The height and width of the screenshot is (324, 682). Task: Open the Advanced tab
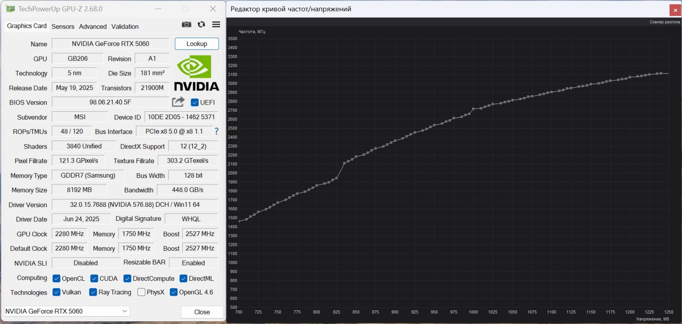click(93, 26)
